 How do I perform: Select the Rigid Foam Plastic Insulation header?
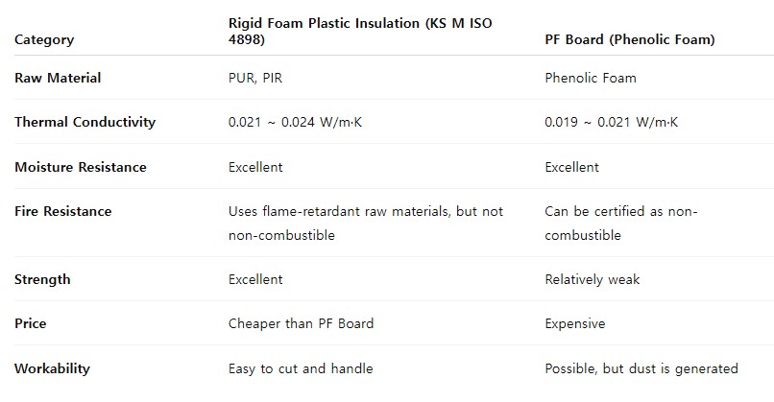click(360, 31)
